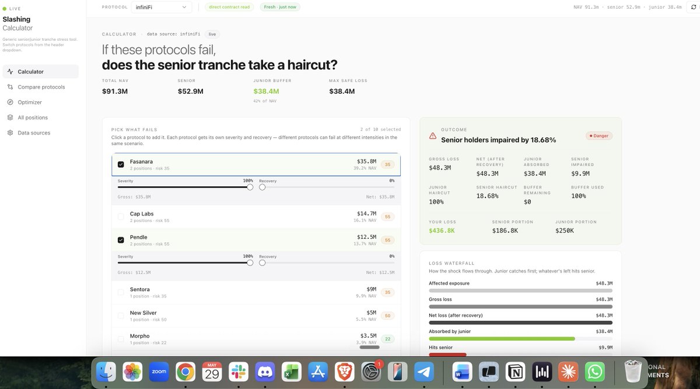Open System Settings from the dock
700x389 pixels.
371,372
